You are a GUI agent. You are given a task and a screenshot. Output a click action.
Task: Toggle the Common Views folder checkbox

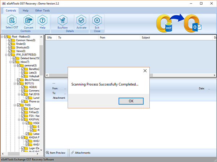[x=10, y=40]
